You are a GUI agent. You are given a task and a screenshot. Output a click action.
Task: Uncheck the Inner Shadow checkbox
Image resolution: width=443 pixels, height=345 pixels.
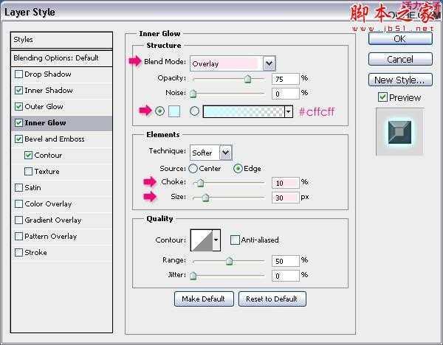tap(18, 90)
